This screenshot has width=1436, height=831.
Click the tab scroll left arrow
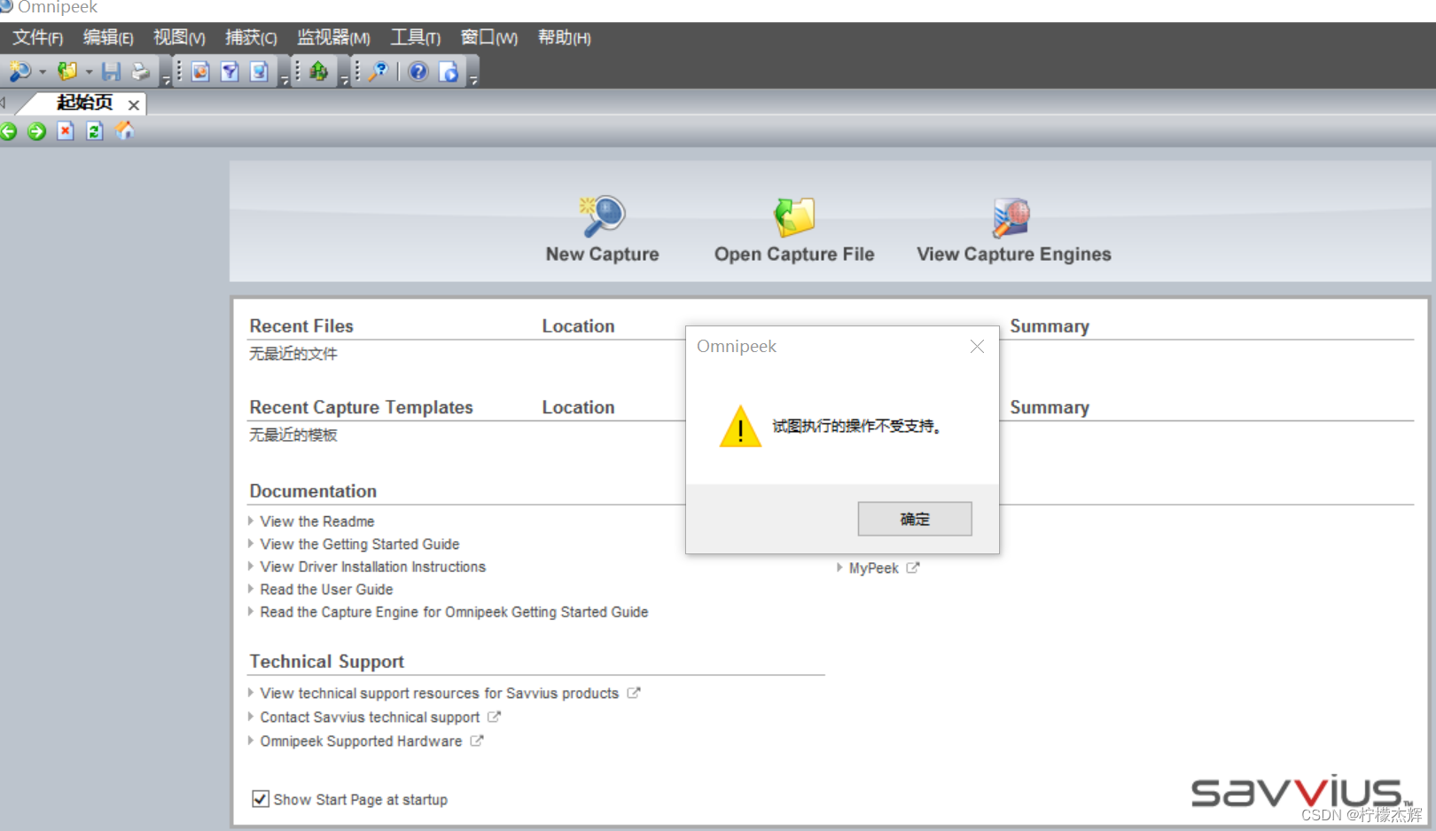(4, 103)
